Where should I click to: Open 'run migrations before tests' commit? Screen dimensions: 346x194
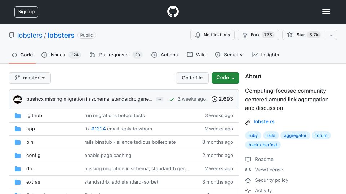pyautogui.click(x=115, y=115)
